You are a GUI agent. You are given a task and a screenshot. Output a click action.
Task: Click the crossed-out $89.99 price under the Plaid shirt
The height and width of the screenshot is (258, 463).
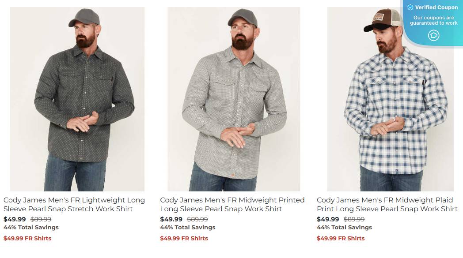[x=354, y=219]
